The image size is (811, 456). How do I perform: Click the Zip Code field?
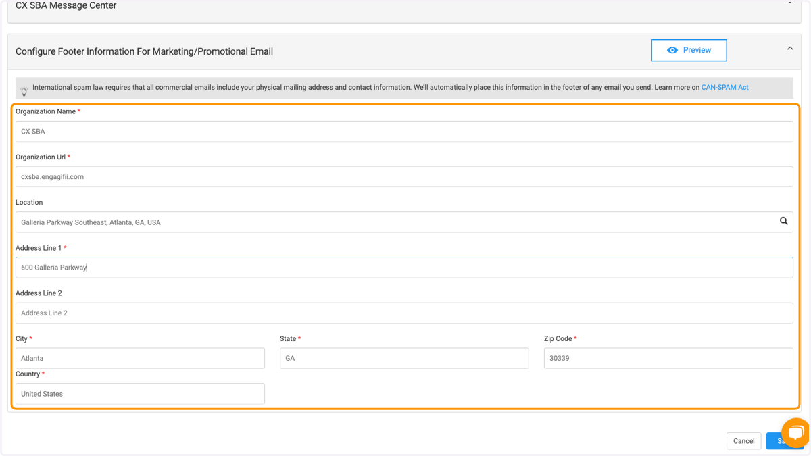[668, 358]
